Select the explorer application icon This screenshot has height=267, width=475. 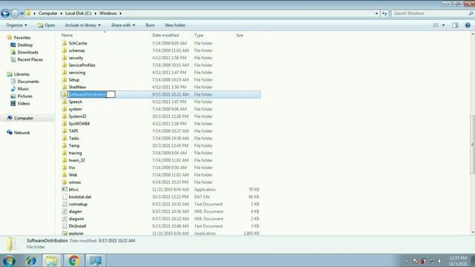65,234
